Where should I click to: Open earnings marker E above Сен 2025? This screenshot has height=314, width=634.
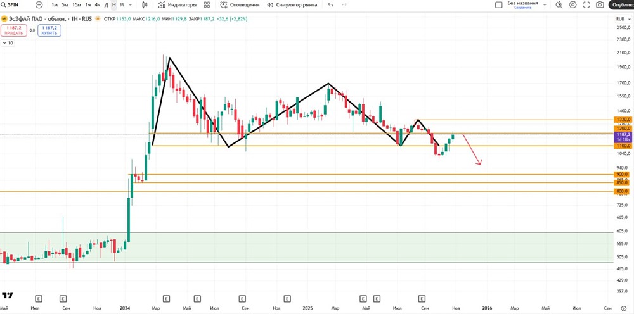pos(422,299)
